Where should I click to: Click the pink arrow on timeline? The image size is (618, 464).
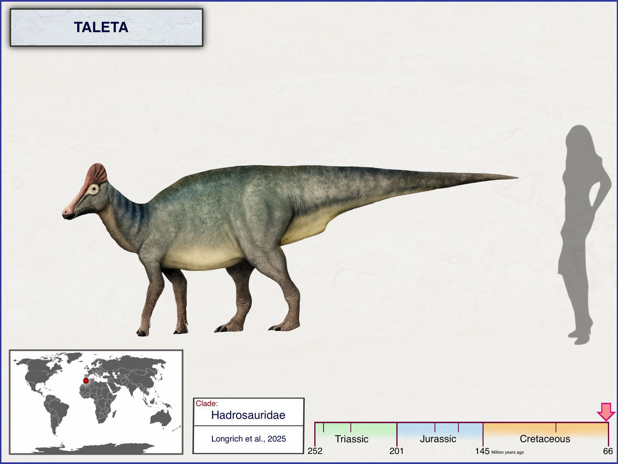[x=606, y=411]
